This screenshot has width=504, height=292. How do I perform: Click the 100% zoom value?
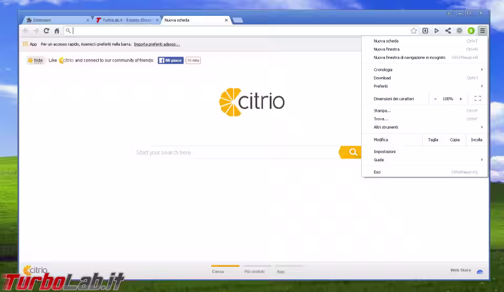(448, 99)
